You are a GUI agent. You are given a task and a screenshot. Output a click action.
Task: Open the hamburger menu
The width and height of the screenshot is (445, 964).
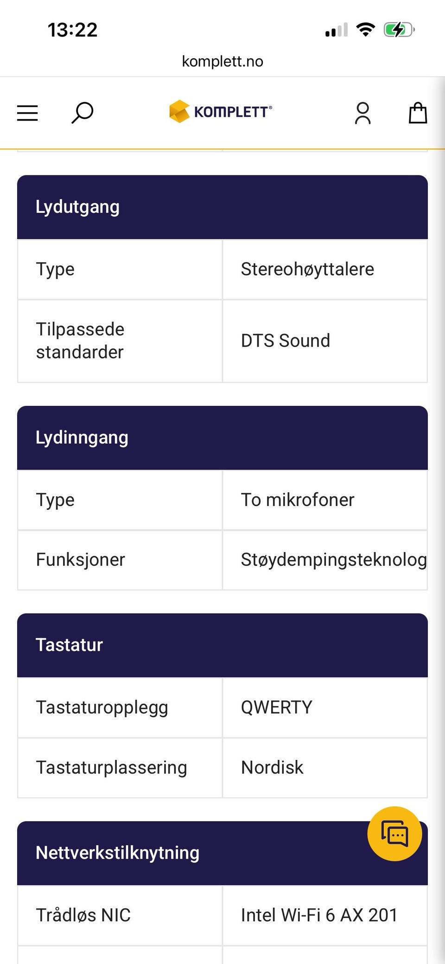tap(27, 113)
